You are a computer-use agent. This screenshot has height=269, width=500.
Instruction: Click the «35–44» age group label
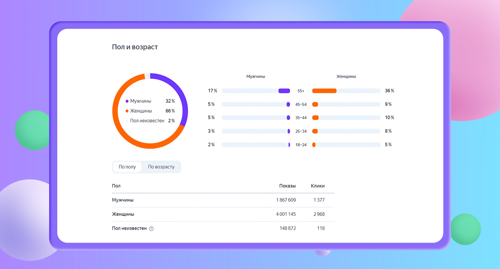coord(301,118)
